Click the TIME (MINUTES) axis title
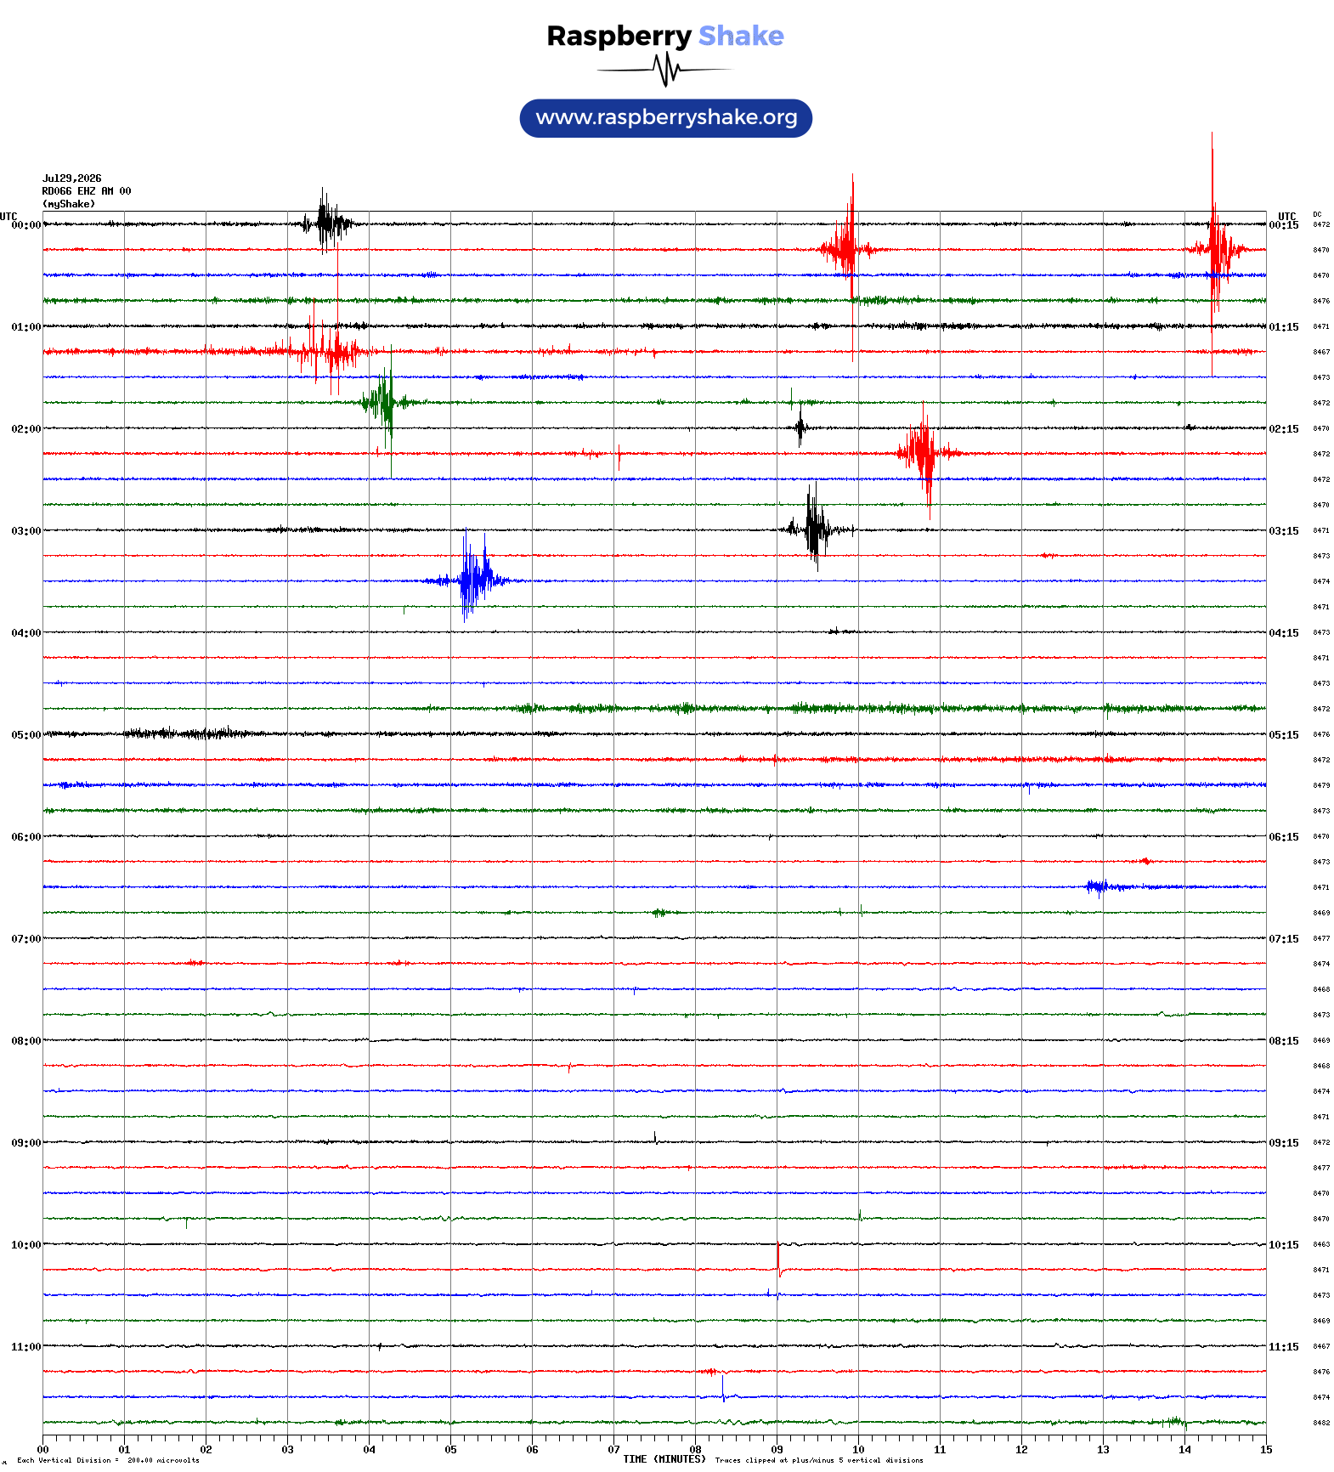This screenshot has width=1334, height=1472. pyautogui.click(x=664, y=1459)
